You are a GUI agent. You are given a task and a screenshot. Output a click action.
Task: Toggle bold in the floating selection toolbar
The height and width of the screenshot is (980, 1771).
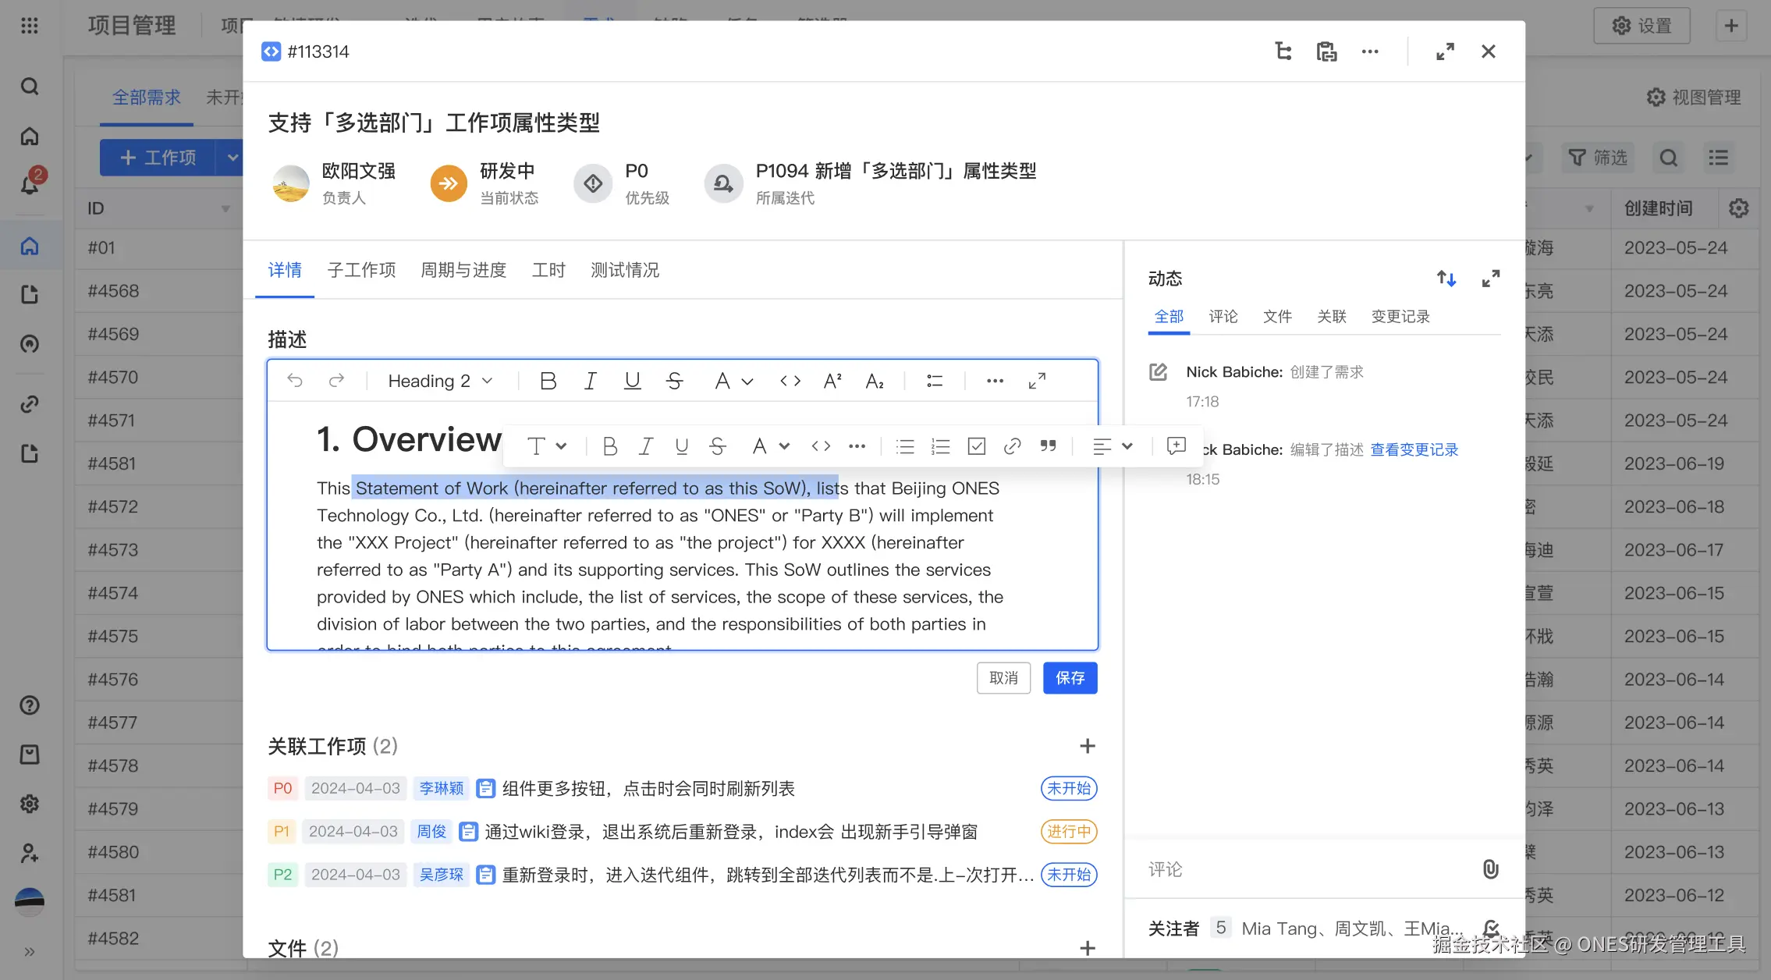tap(610, 446)
